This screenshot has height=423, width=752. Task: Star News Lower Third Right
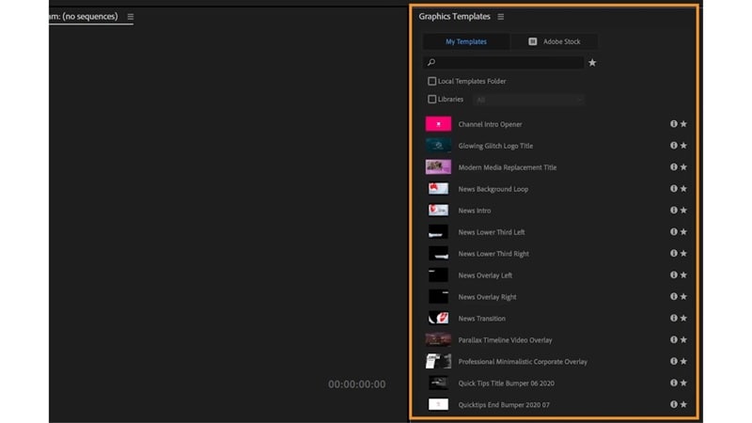tap(683, 254)
